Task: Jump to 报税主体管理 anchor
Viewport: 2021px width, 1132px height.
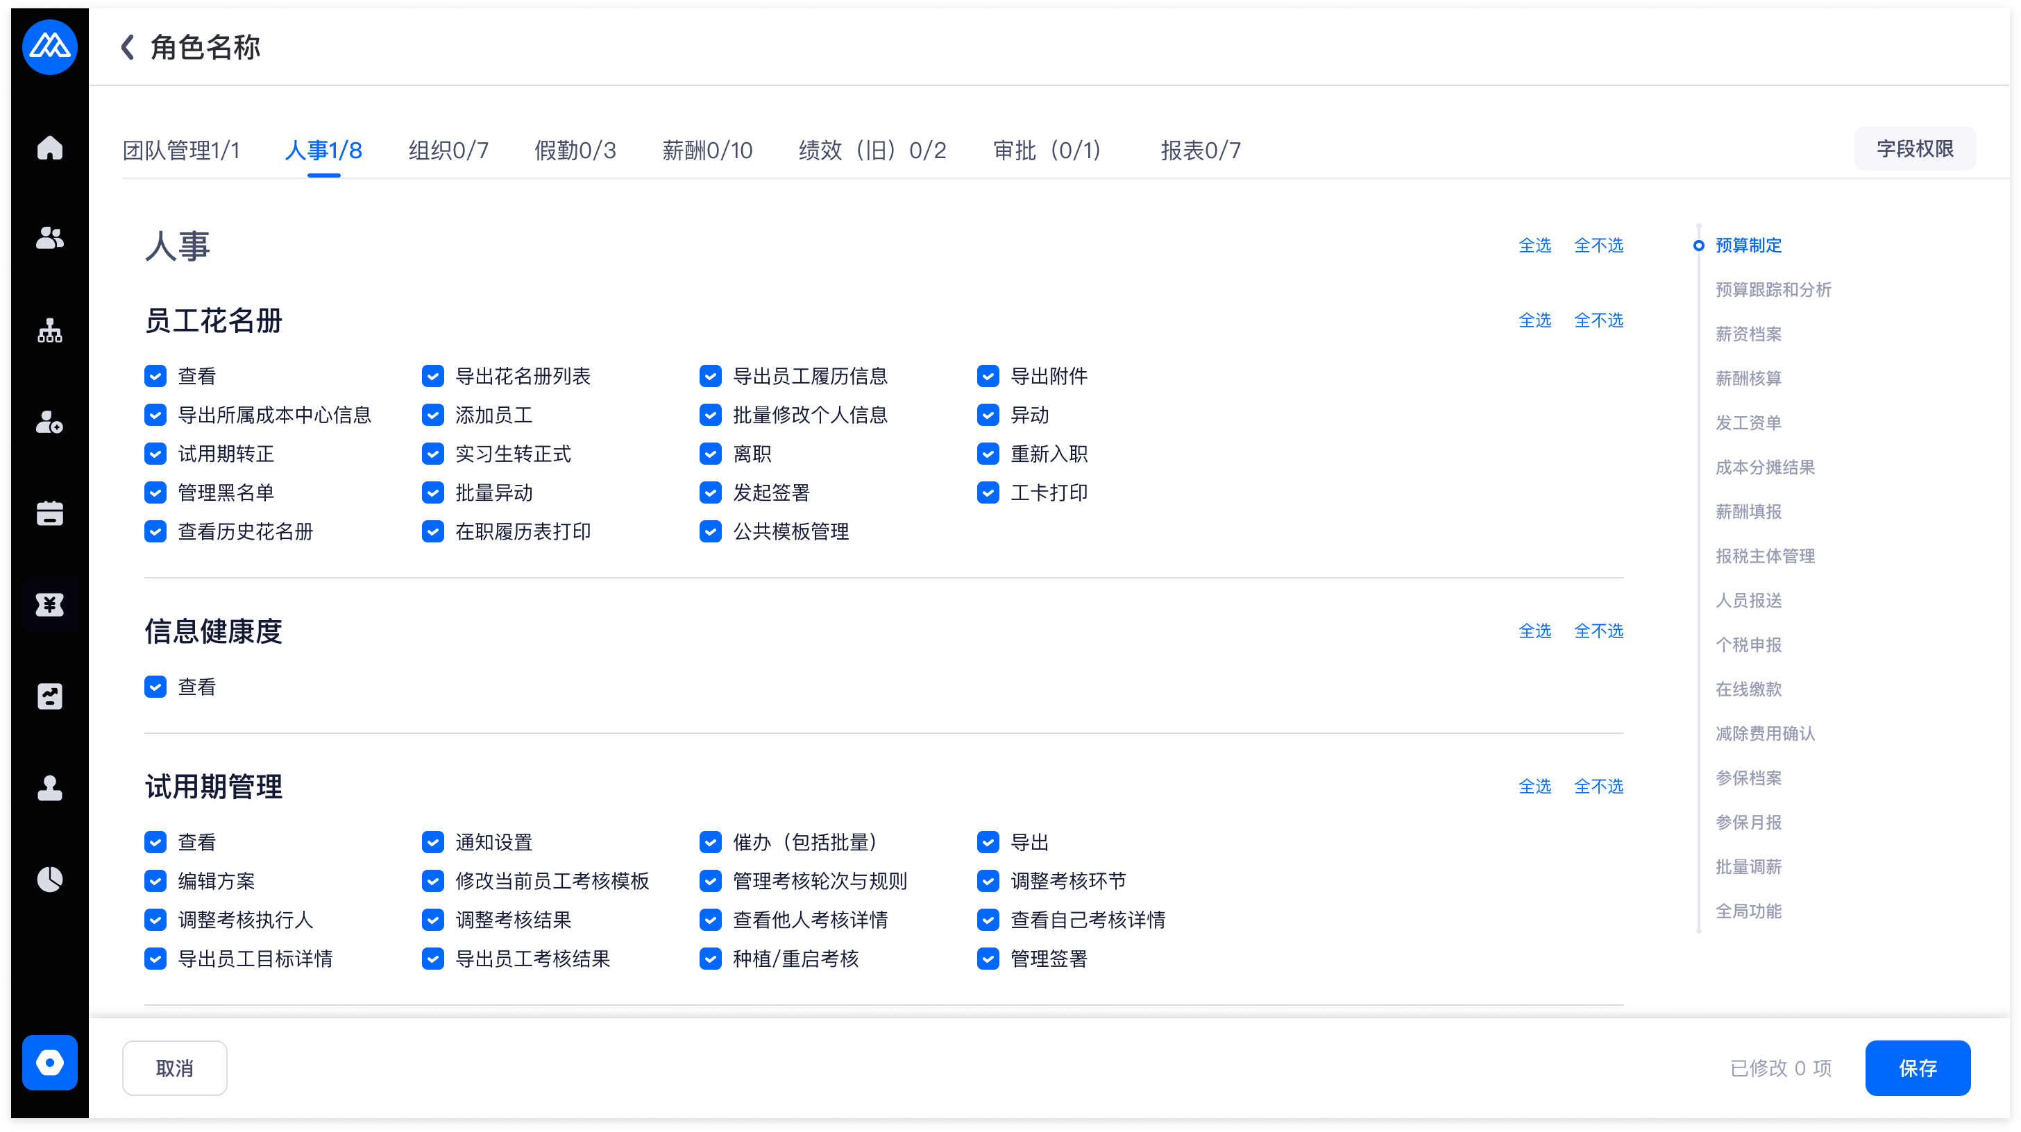Action: (1765, 556)
